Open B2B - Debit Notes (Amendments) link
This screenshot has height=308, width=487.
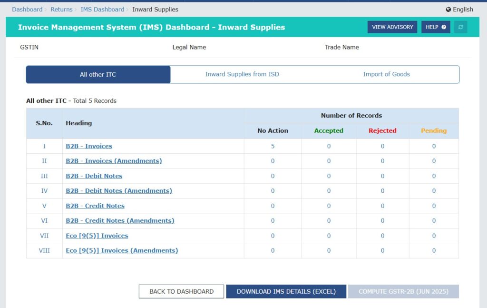pyautogui.click(x=119, y=191)
